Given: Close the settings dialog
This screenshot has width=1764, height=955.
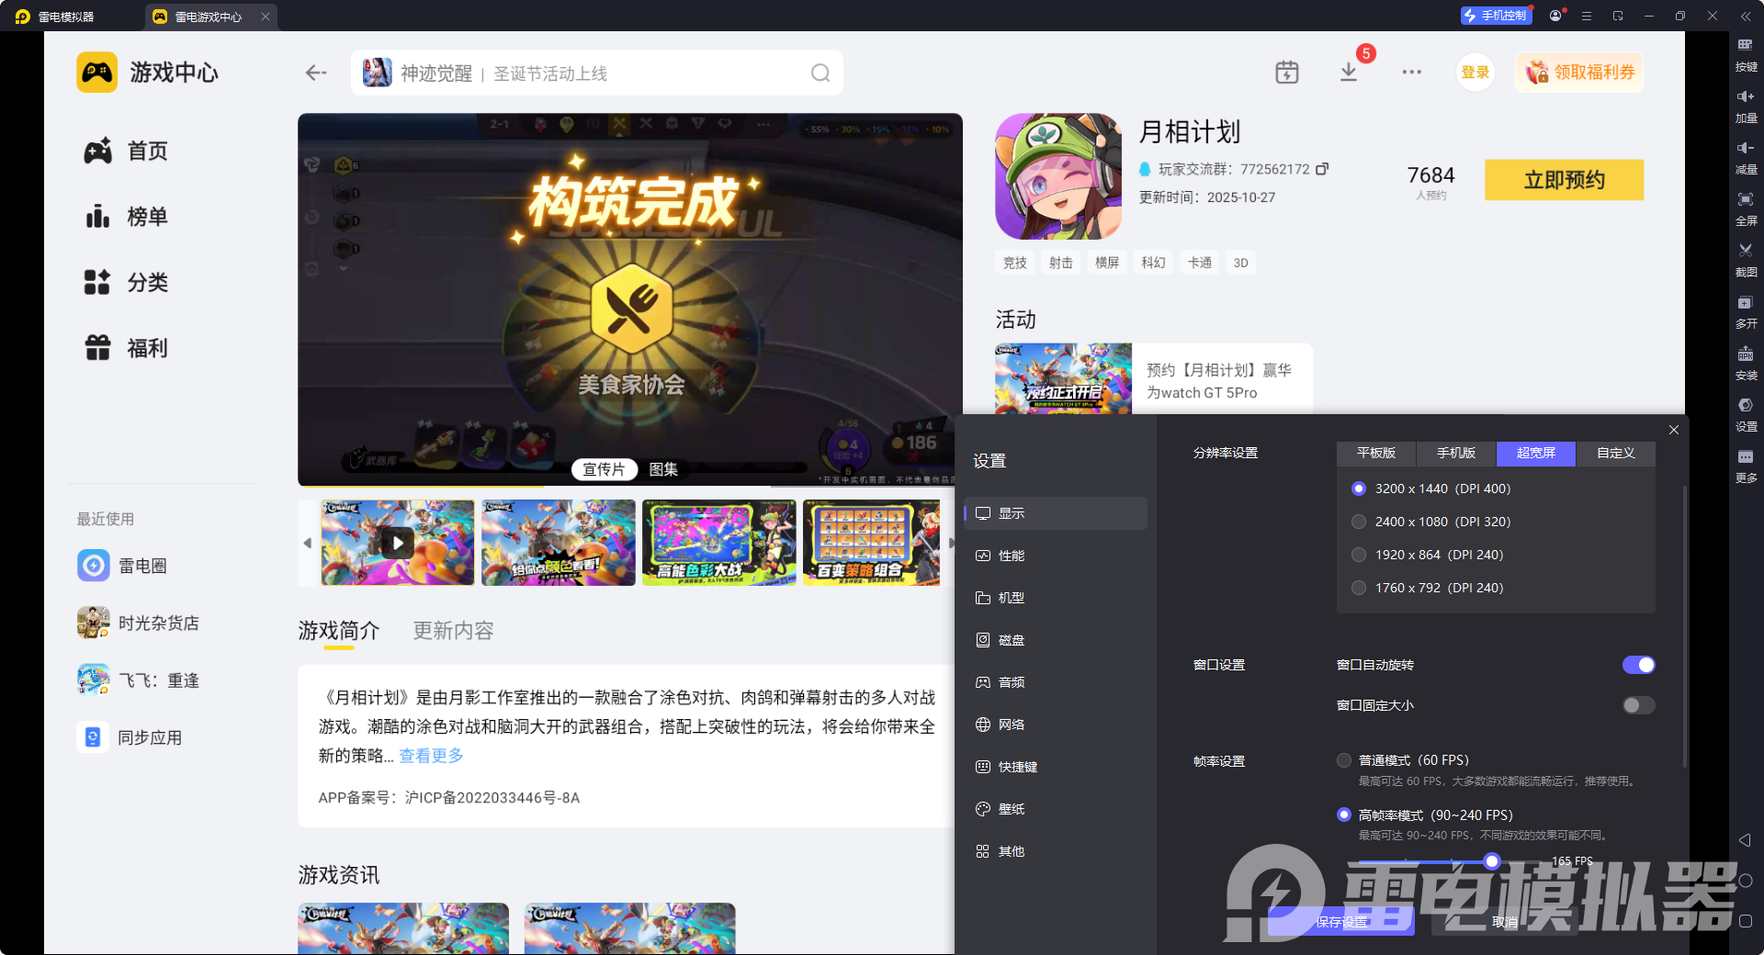Looking at the screenshot, I should coord(1674,430).
